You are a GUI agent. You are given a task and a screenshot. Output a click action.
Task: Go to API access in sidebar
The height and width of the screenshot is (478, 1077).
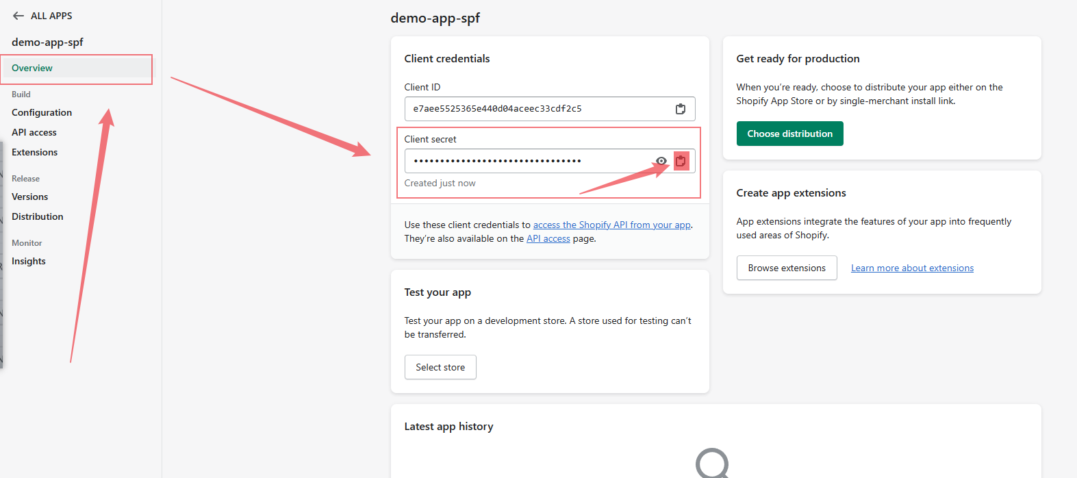(x=34, y=132)
